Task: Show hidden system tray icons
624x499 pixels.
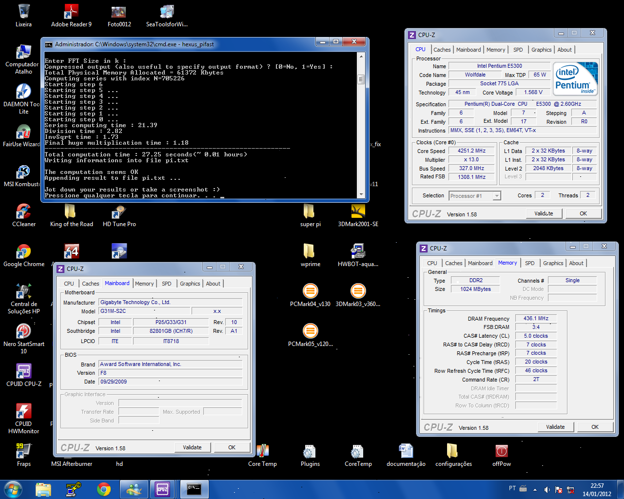Action: 535,489
